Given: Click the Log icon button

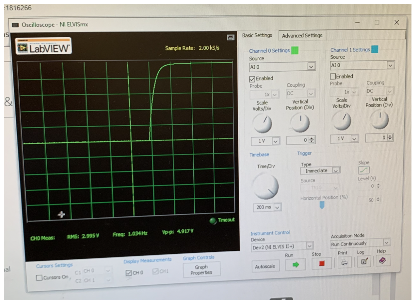Looking at the screenshot, I should point(364,261).
